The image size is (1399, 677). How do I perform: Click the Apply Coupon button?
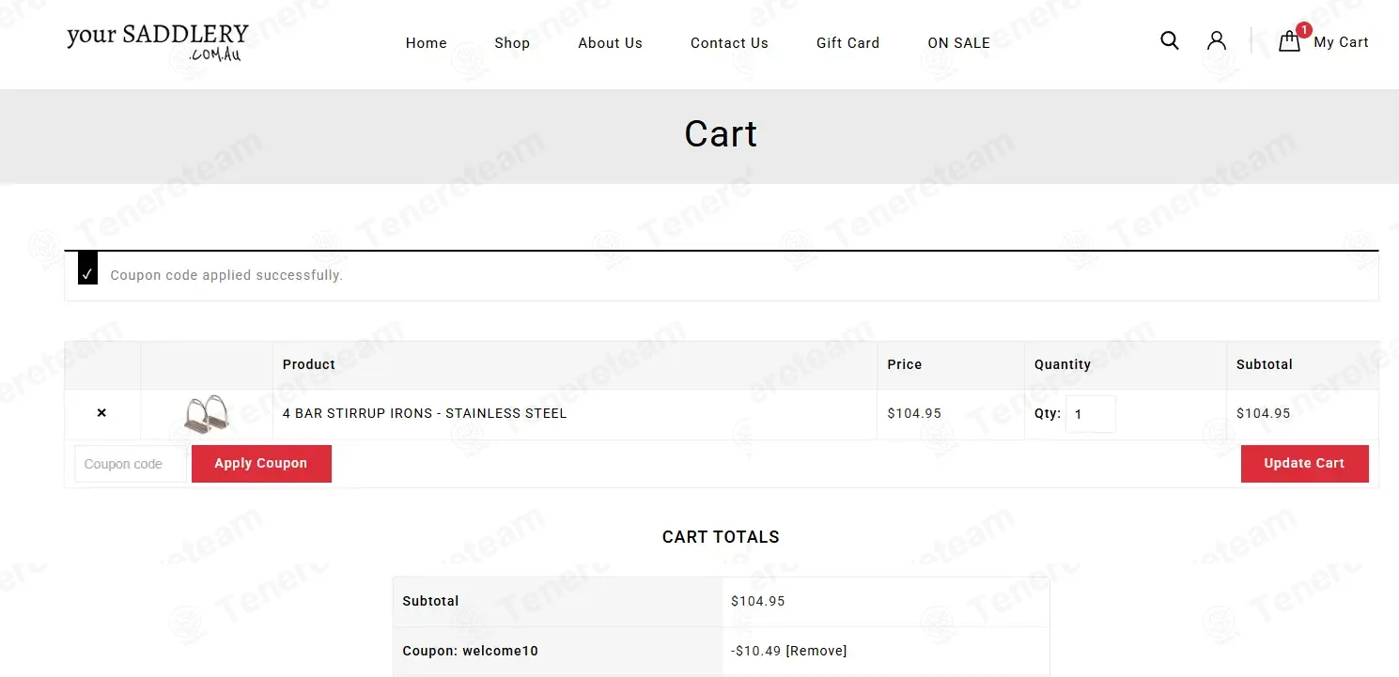coord(261,464)
